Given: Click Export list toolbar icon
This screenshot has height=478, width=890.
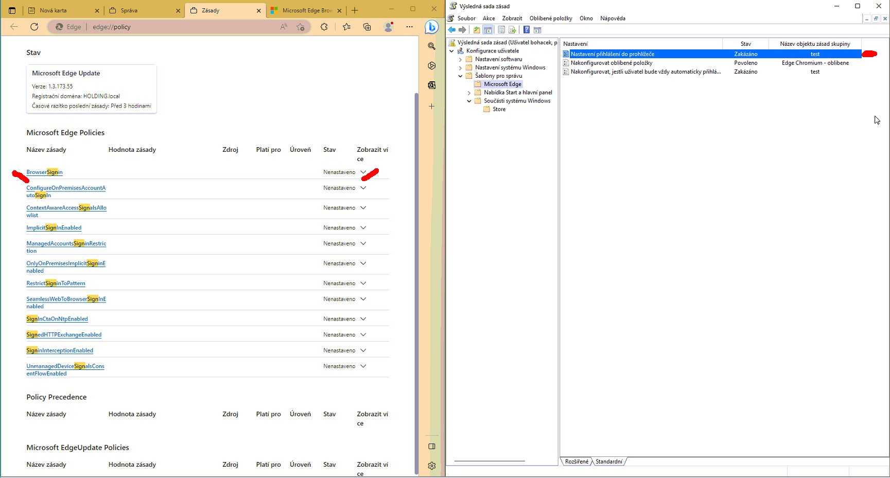Looking at the screenshot, I should point(512,30).
